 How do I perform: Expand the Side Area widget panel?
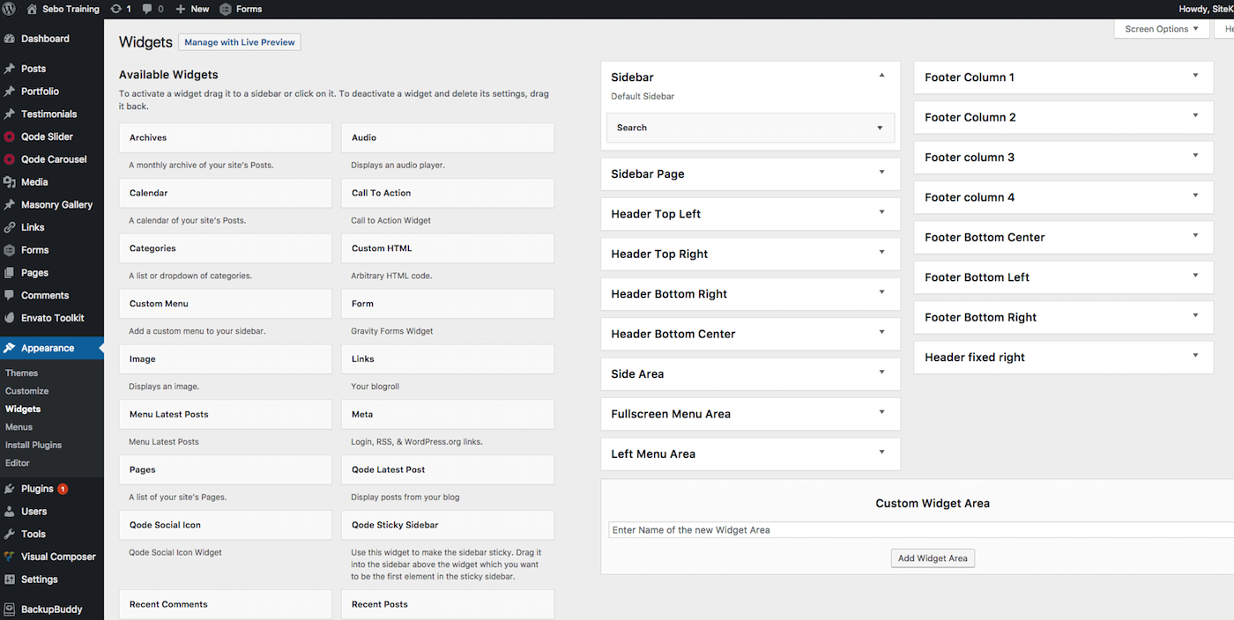[881, 373]
